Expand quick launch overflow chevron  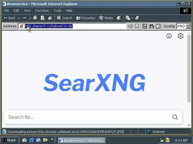52,139
